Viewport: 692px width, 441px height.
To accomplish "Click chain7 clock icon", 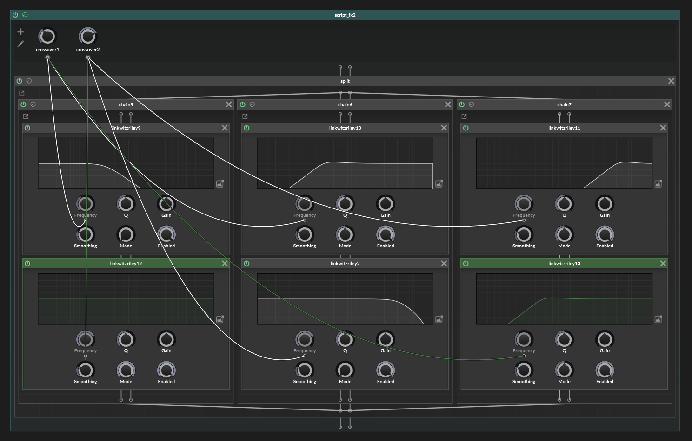I will pyautogui.click(x=472, y=104).
